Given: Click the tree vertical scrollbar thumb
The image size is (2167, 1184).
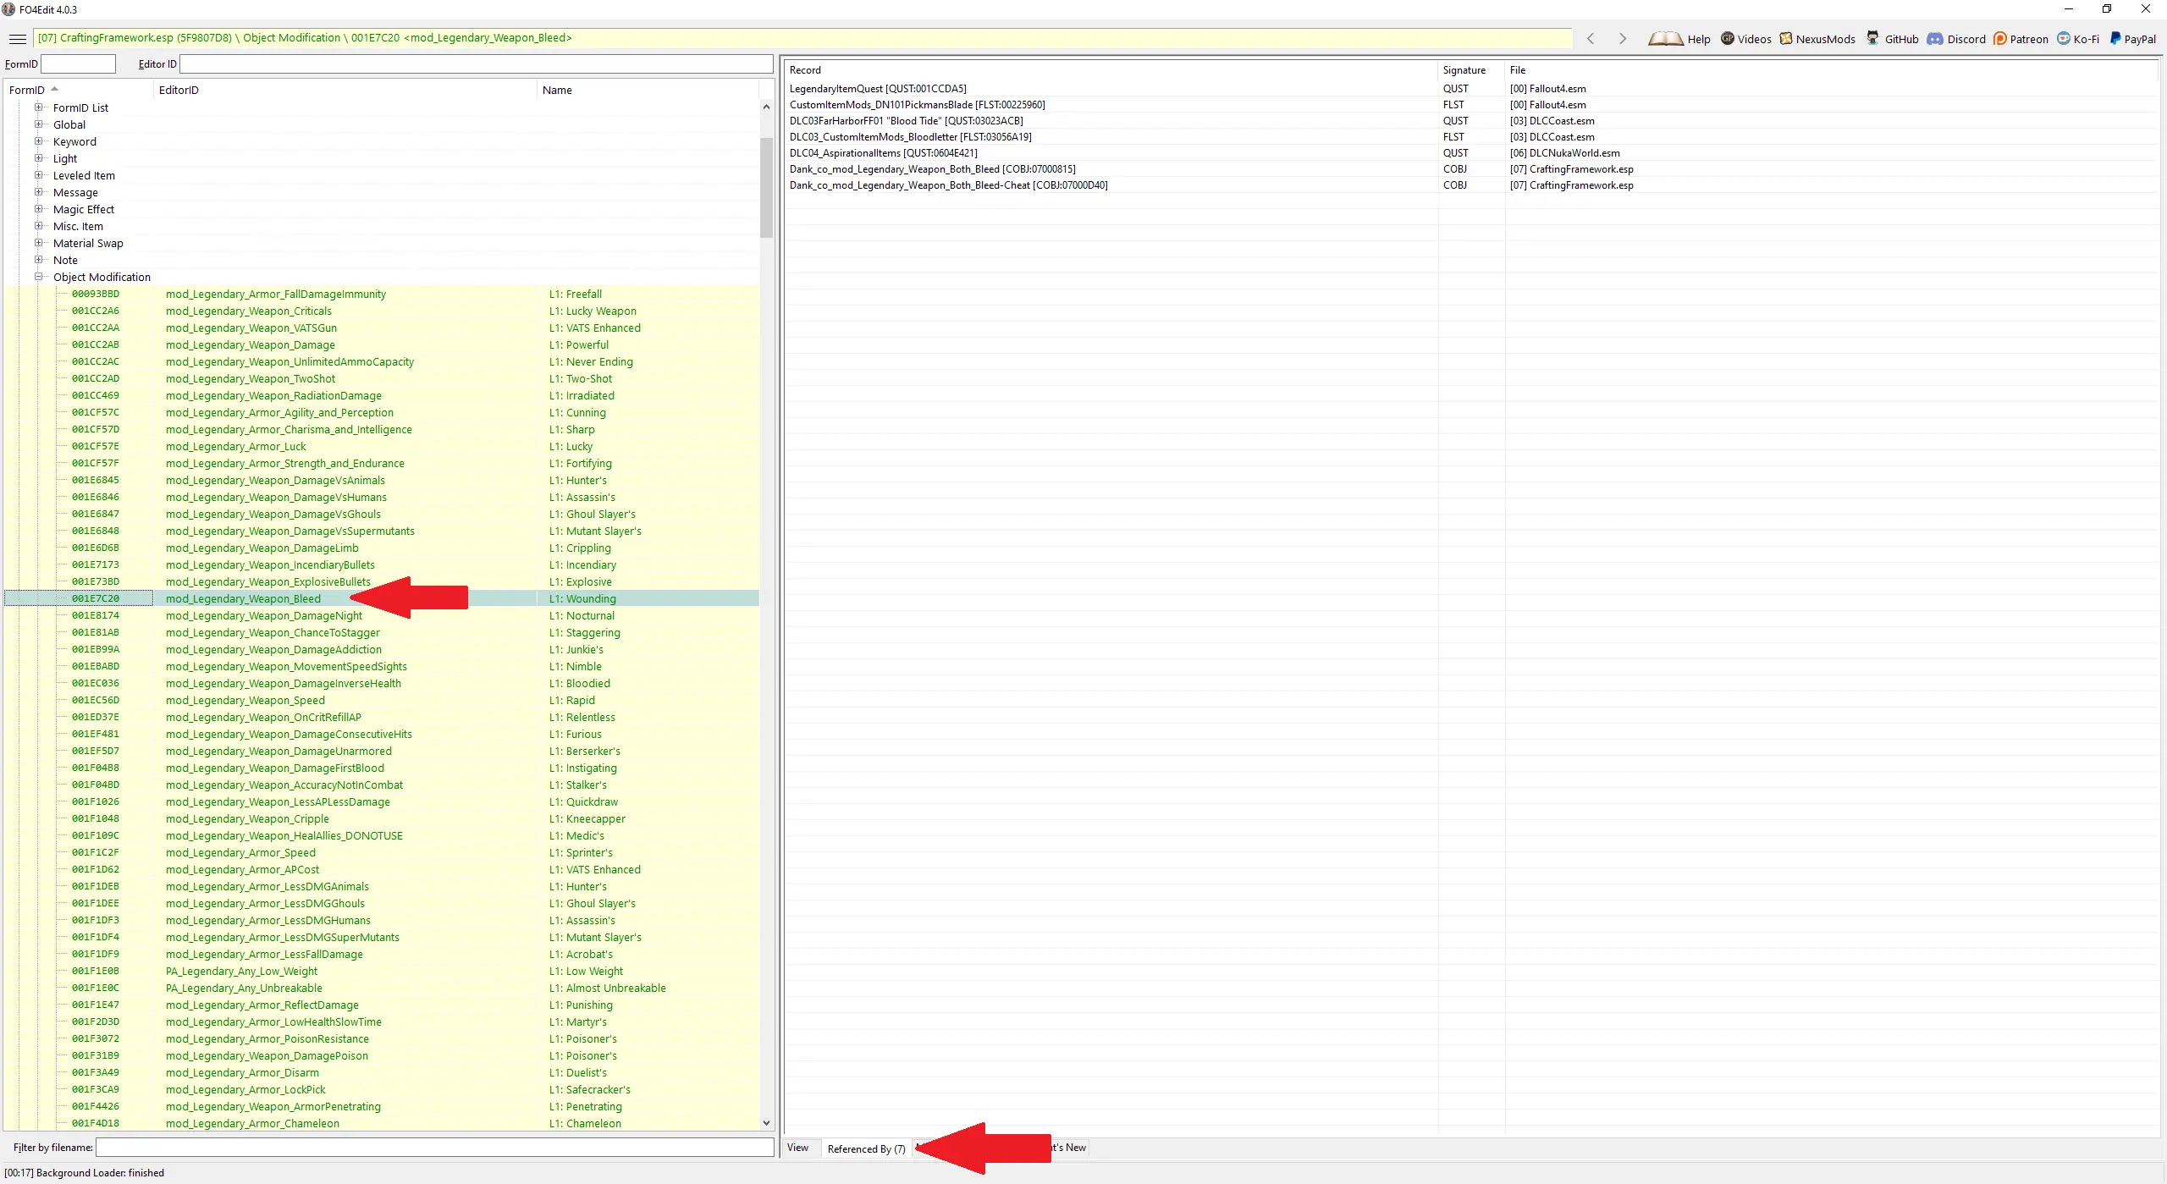Looking at the screenshot, I should [x=766, y=188].
